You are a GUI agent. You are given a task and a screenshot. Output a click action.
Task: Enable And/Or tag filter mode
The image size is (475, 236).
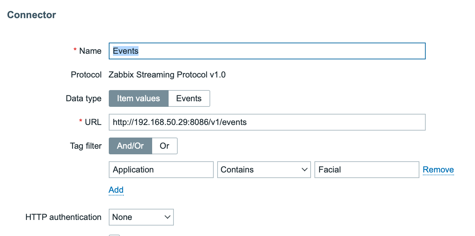130,146
